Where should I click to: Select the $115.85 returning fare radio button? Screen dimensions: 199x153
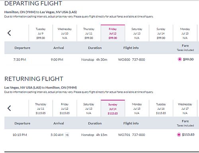coord(179,135)
